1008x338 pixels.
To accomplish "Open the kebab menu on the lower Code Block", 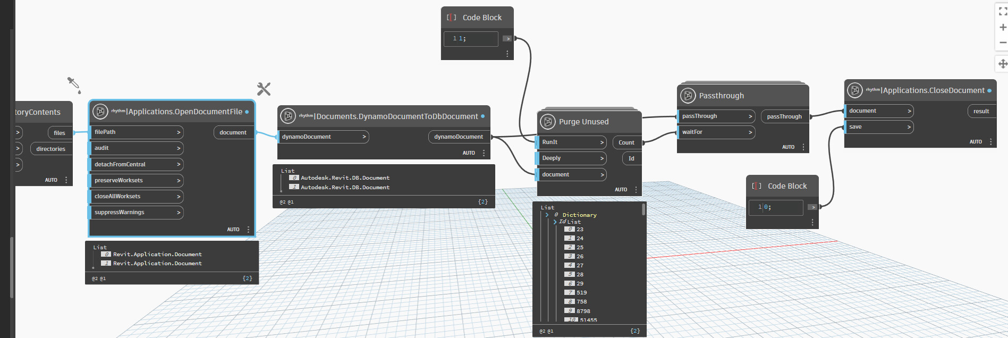I will (812, 222).
